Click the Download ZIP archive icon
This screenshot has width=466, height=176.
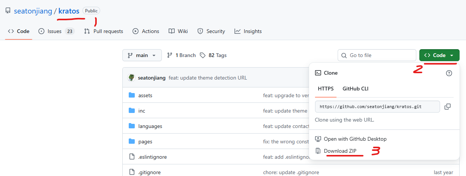pos(318,151)
